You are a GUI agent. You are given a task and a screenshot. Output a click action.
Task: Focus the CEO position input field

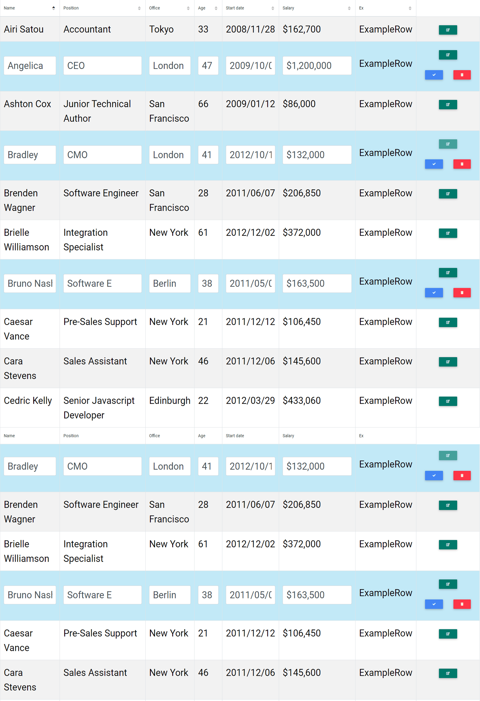point(102,65)
